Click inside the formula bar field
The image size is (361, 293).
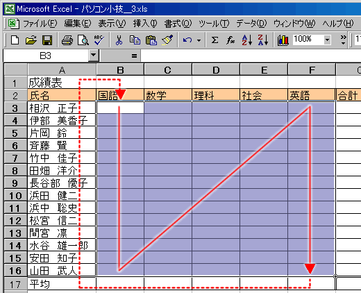(x=251, y=56)
